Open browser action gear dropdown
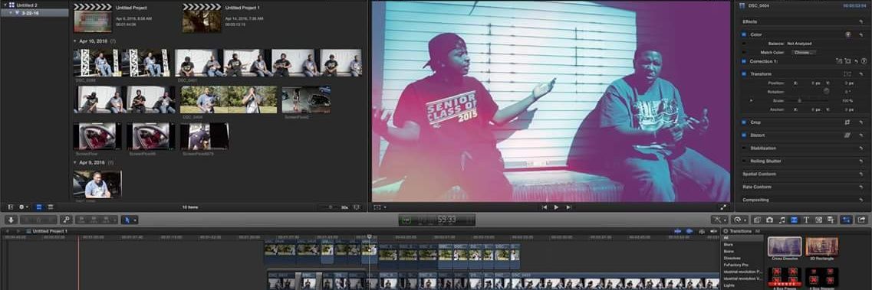Viewport: 872px width, 290px height. point(24,207)
